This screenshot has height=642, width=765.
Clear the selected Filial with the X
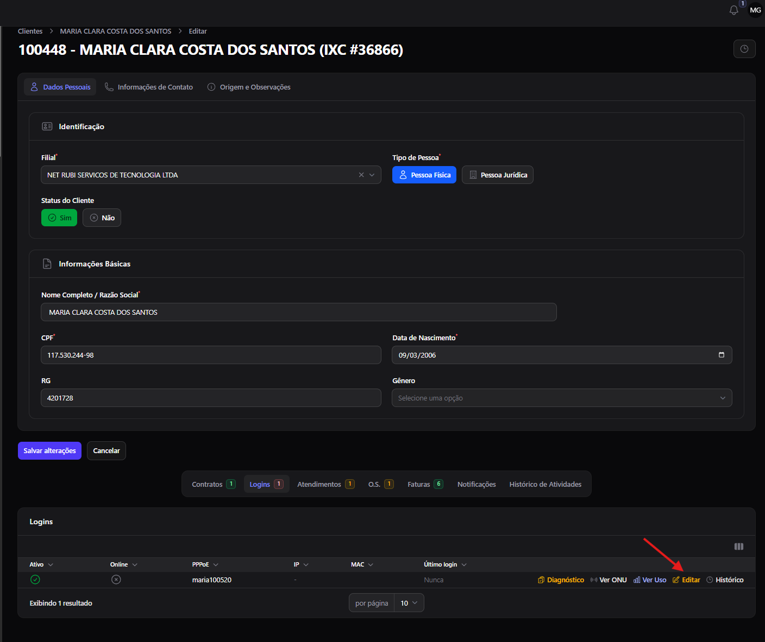(361, 175)
